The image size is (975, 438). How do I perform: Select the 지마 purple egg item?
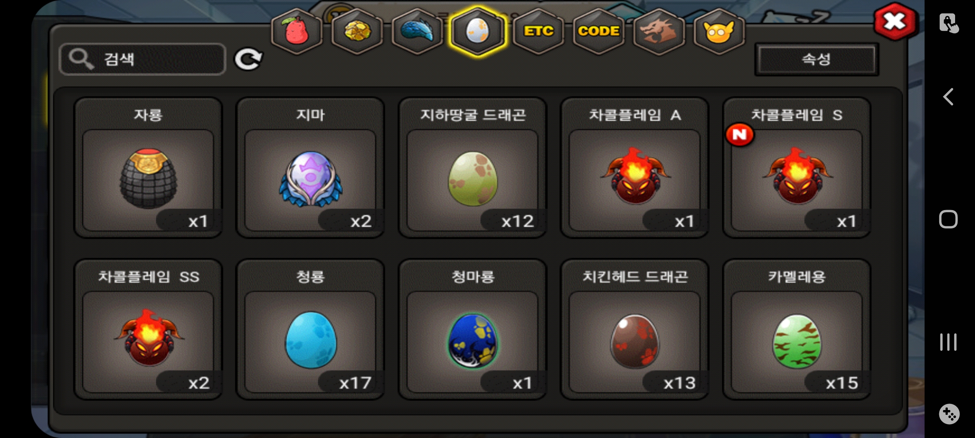(310, 167)
